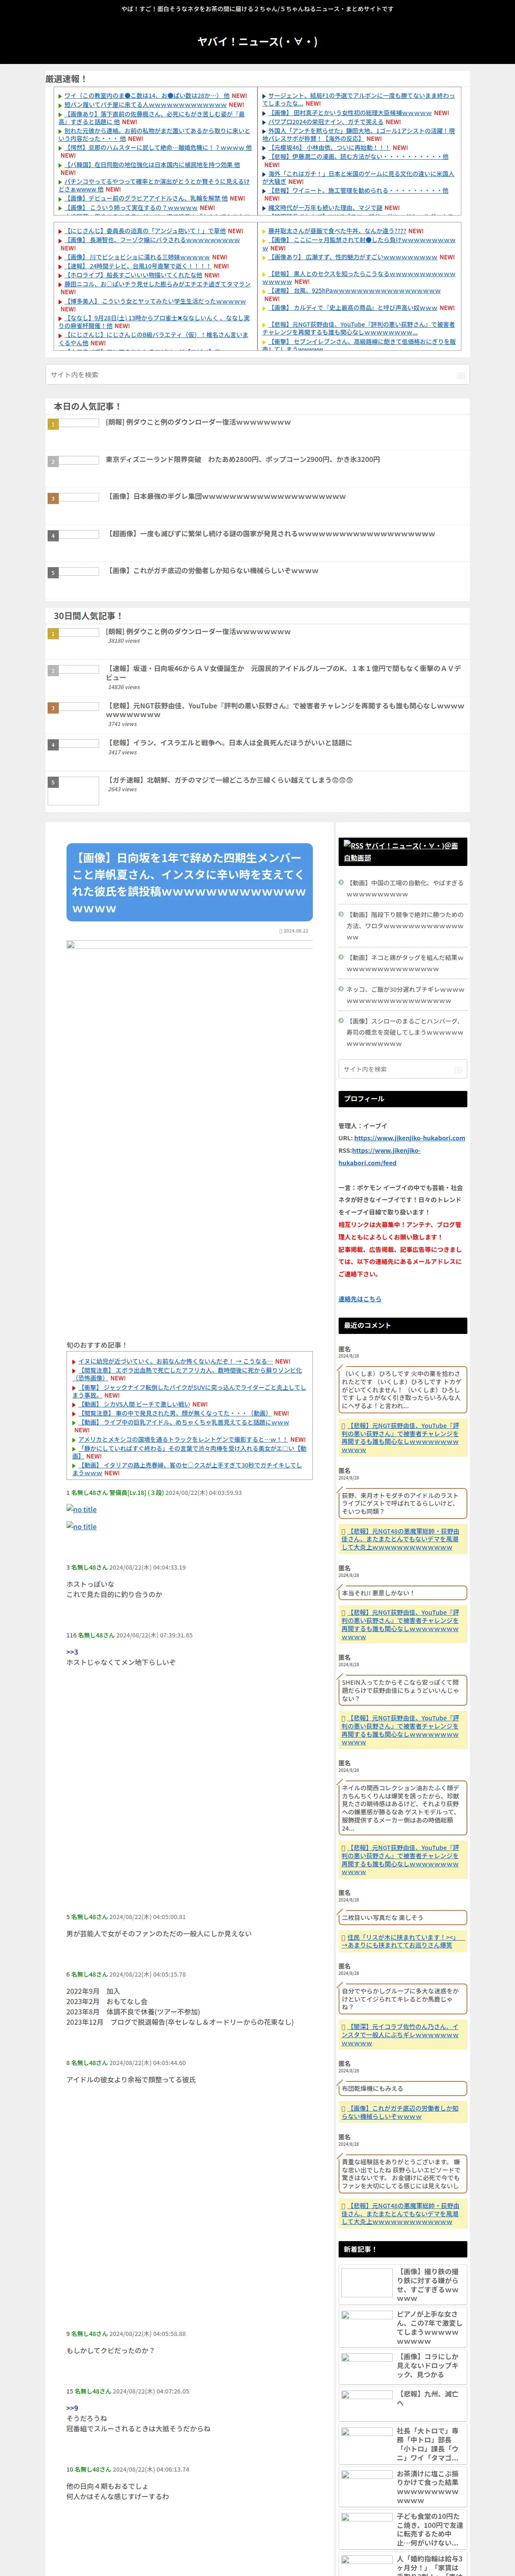515x2576 pixels.
Task: Open ranked article 東京ディズニーランド限界突破
Action: [x=242, y=460]
